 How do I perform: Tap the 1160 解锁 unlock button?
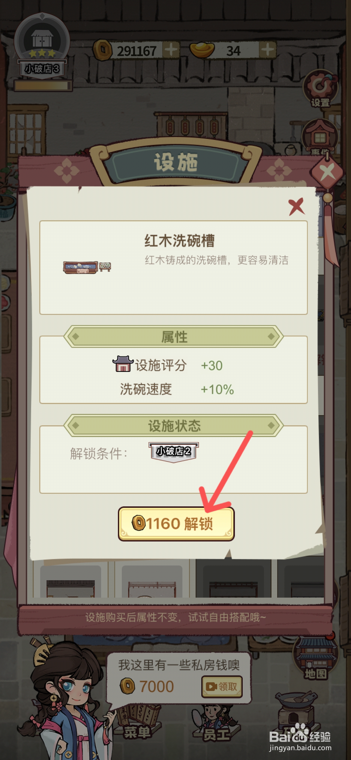(176, 524)
